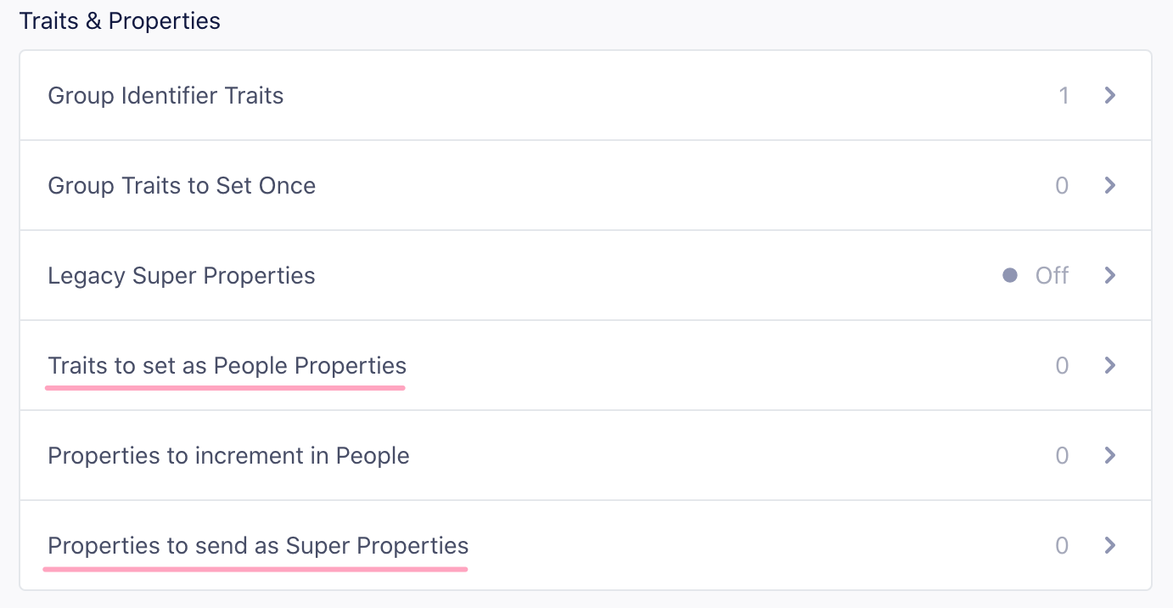Image resolution: width=1173 pixels, height=608 pixels.
Task: Expand the Group Identifier Traits row
Action: point(586,95)
